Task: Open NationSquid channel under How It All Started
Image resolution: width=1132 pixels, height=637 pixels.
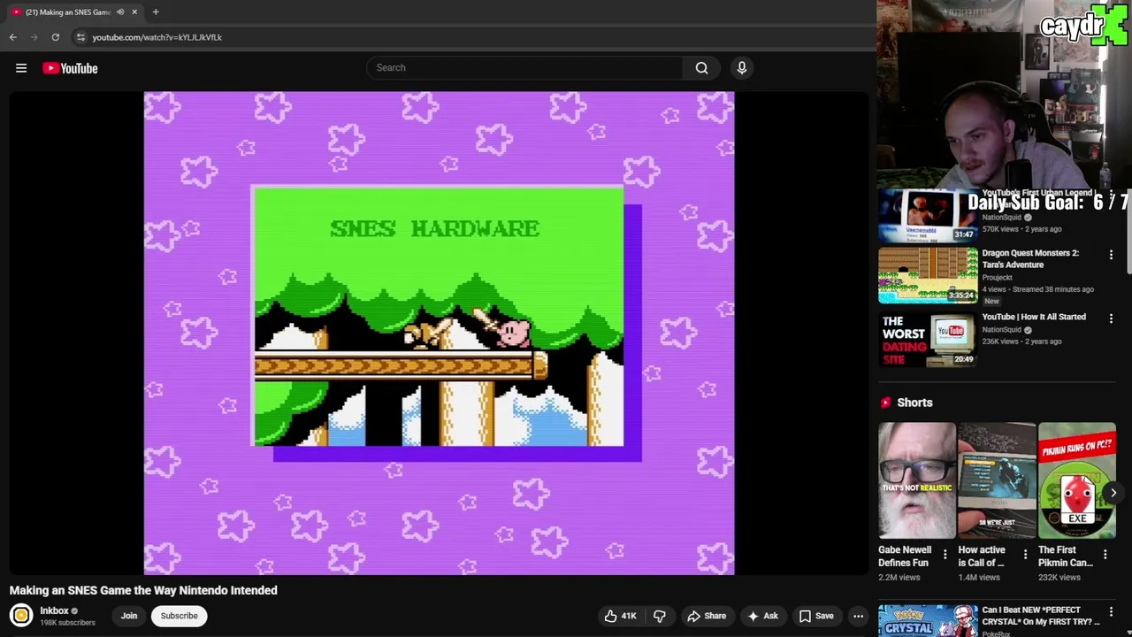Action: [x=1001, y=330]
